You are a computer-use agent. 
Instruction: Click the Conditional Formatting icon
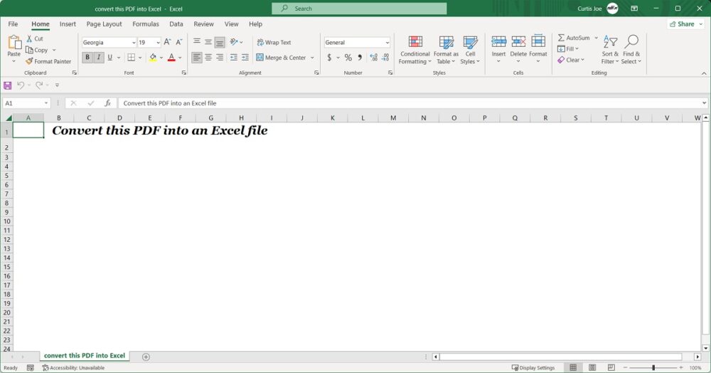[x=415, y=42]
